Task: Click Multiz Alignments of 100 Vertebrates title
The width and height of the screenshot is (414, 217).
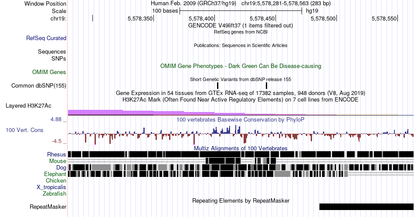Action: [241, 148]
